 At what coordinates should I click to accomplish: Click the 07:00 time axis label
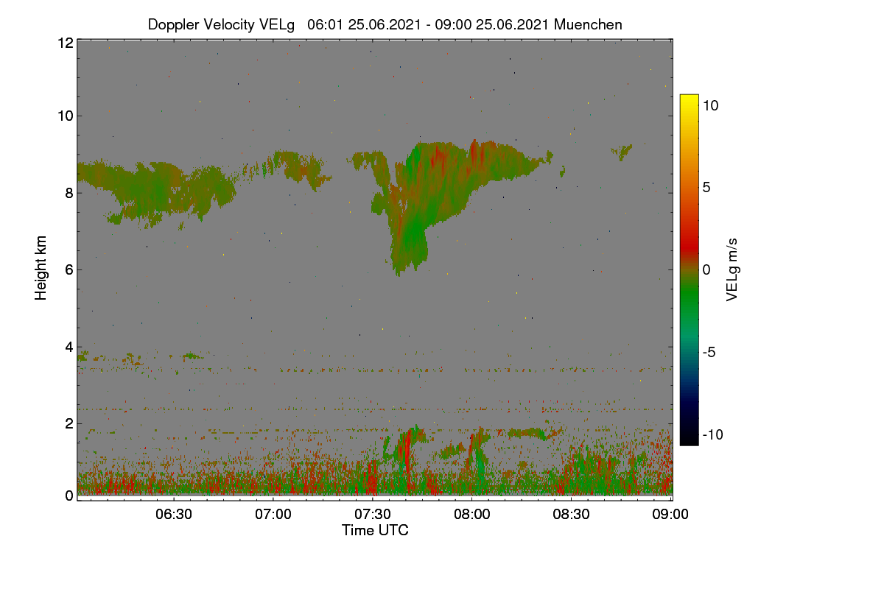pyautogui.click(x=274, y=514)
